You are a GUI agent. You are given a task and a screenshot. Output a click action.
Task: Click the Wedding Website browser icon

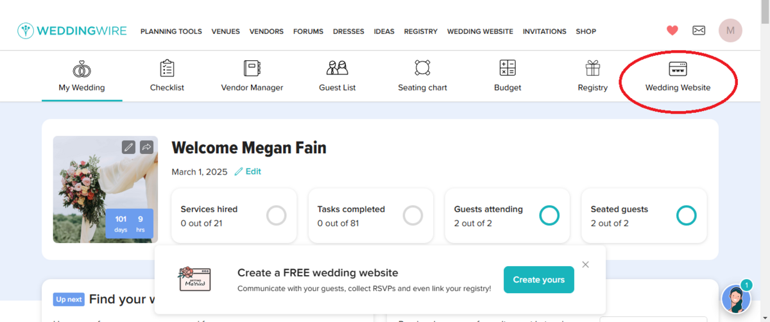point(678,68)
